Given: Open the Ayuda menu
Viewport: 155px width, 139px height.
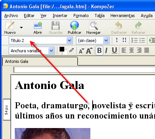Looking at the screenshot, I should click(147, 16).
